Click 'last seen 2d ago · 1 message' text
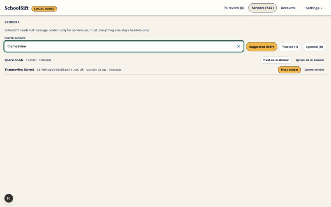 click(103, 70)
